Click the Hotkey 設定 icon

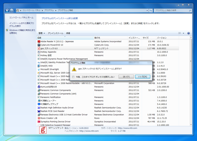pyautogui.click(x=39, y=55)
